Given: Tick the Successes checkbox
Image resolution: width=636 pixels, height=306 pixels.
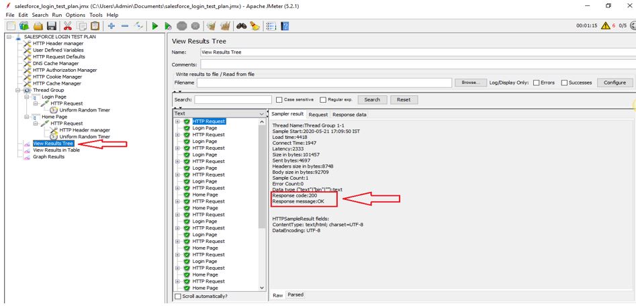Looking at the screenshot, I should tap(564, 83).
